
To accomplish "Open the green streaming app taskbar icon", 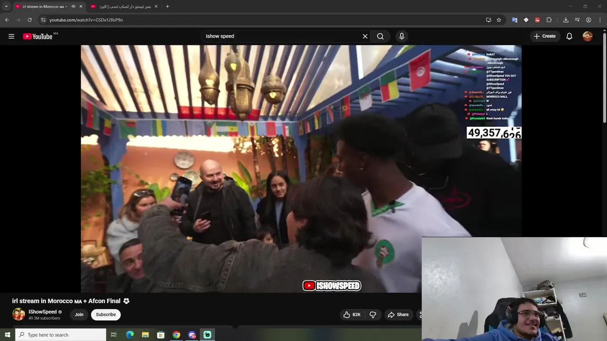I will [207, 335].
